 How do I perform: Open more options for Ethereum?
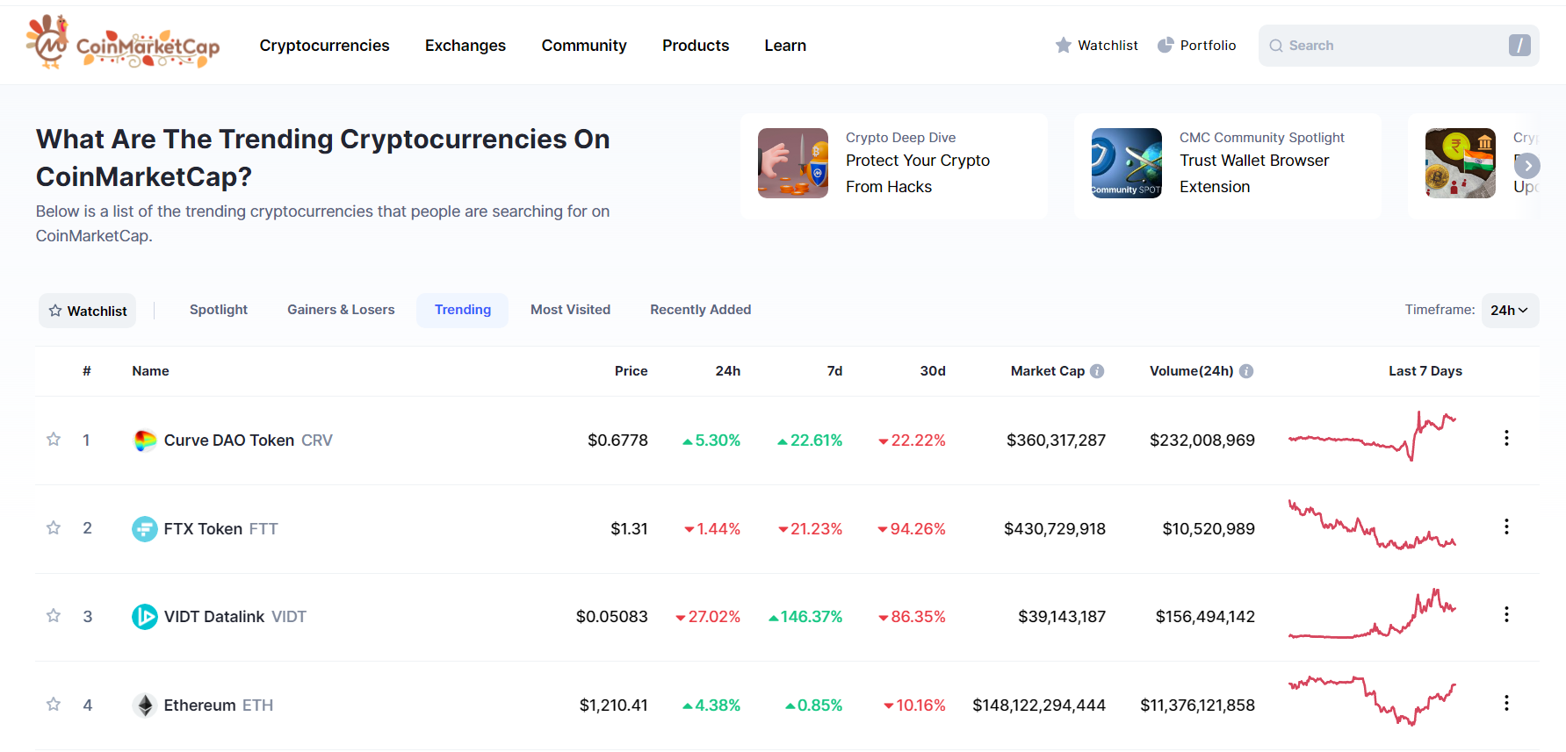tap(1506, 703)
